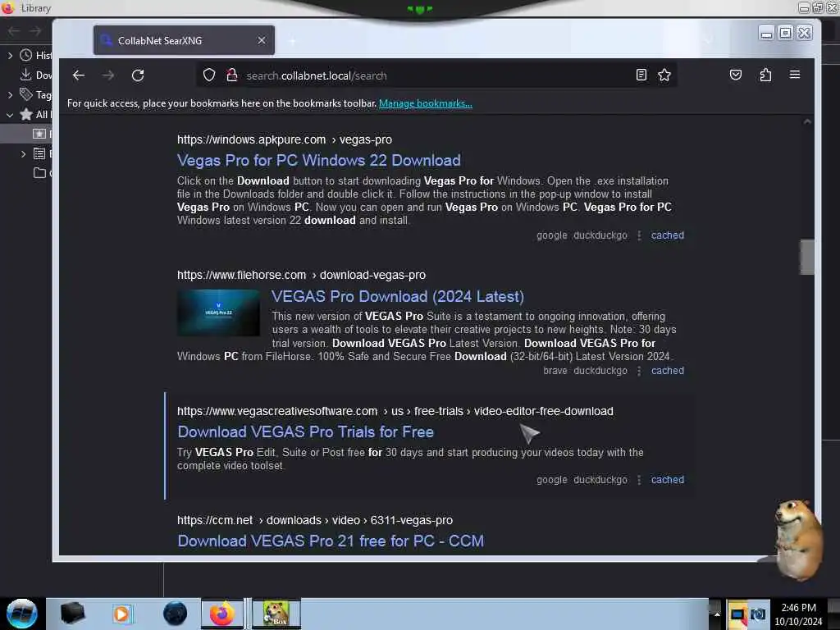Click the scrollbar up arrow
This screenshot has width=840, height=630.
click(807, 122)
